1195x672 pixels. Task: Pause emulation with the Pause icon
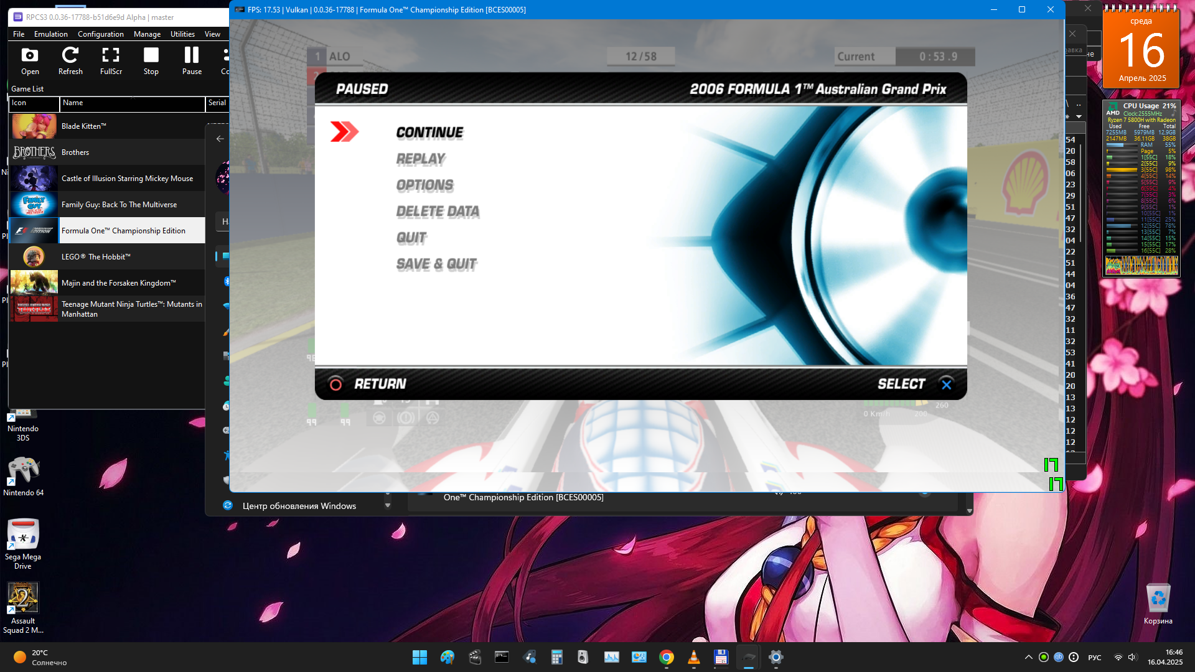(x=192, y=61)
